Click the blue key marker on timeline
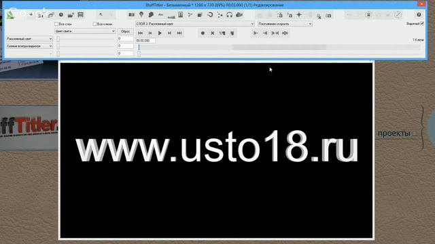The width and height of the screenshot is (435, 244). (139, 47)
